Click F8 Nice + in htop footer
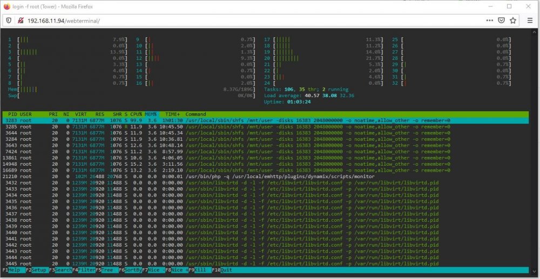The image size is (540, 279). (177, 270)
